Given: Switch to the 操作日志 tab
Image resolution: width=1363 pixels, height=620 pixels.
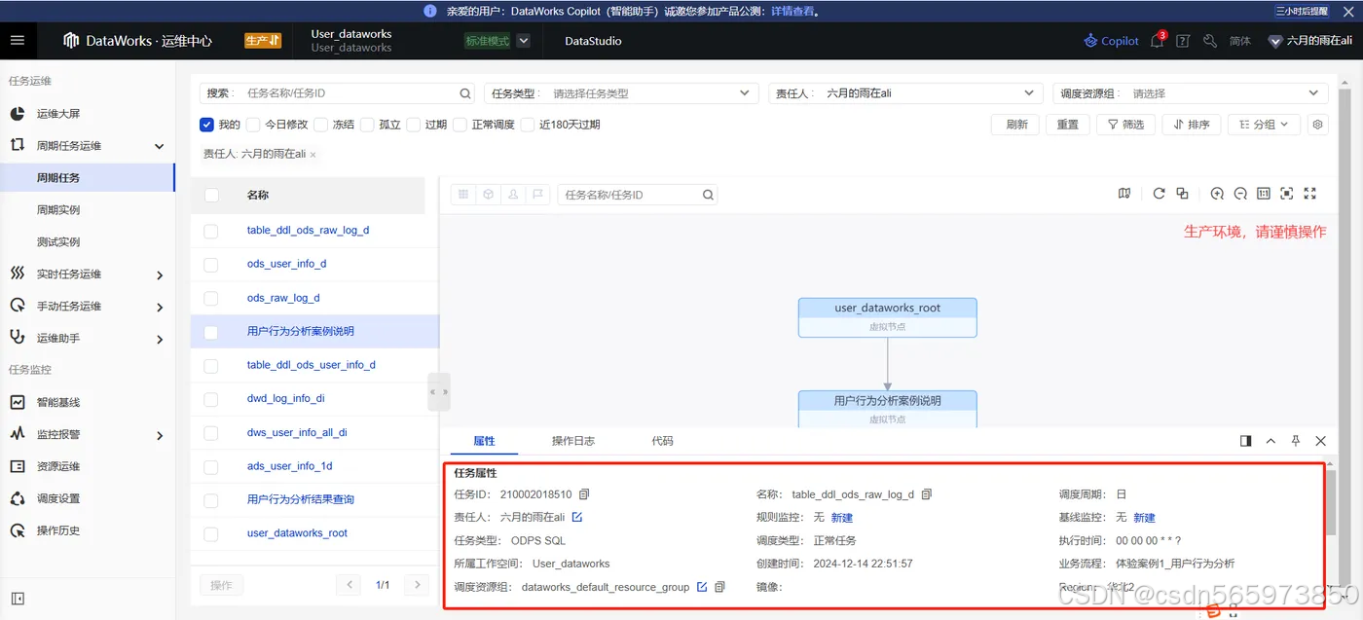Looking at the screenshot, I should pos(573,441).
